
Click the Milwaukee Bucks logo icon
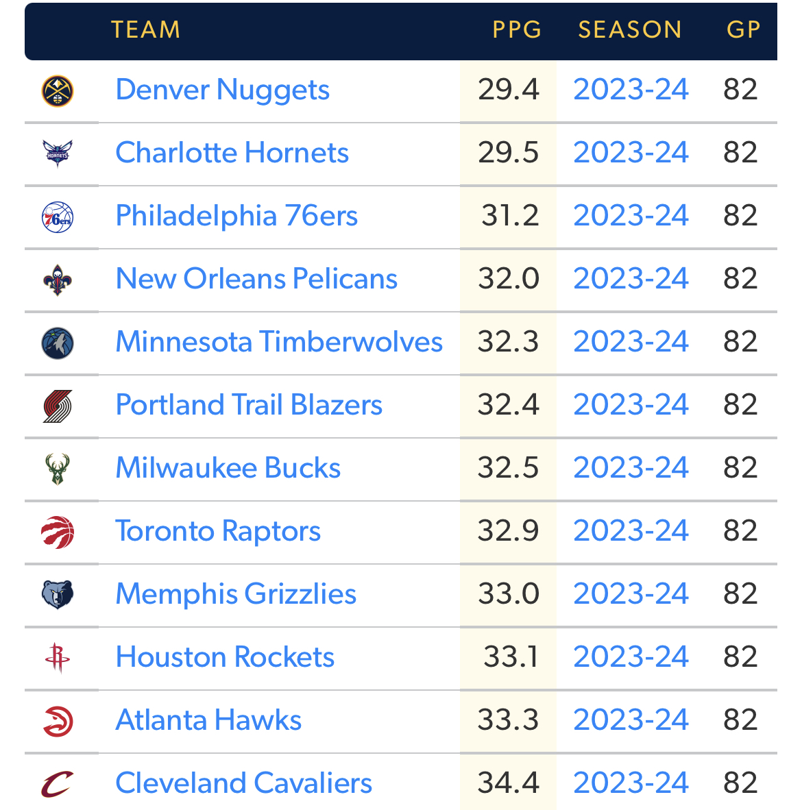(58, 469)
